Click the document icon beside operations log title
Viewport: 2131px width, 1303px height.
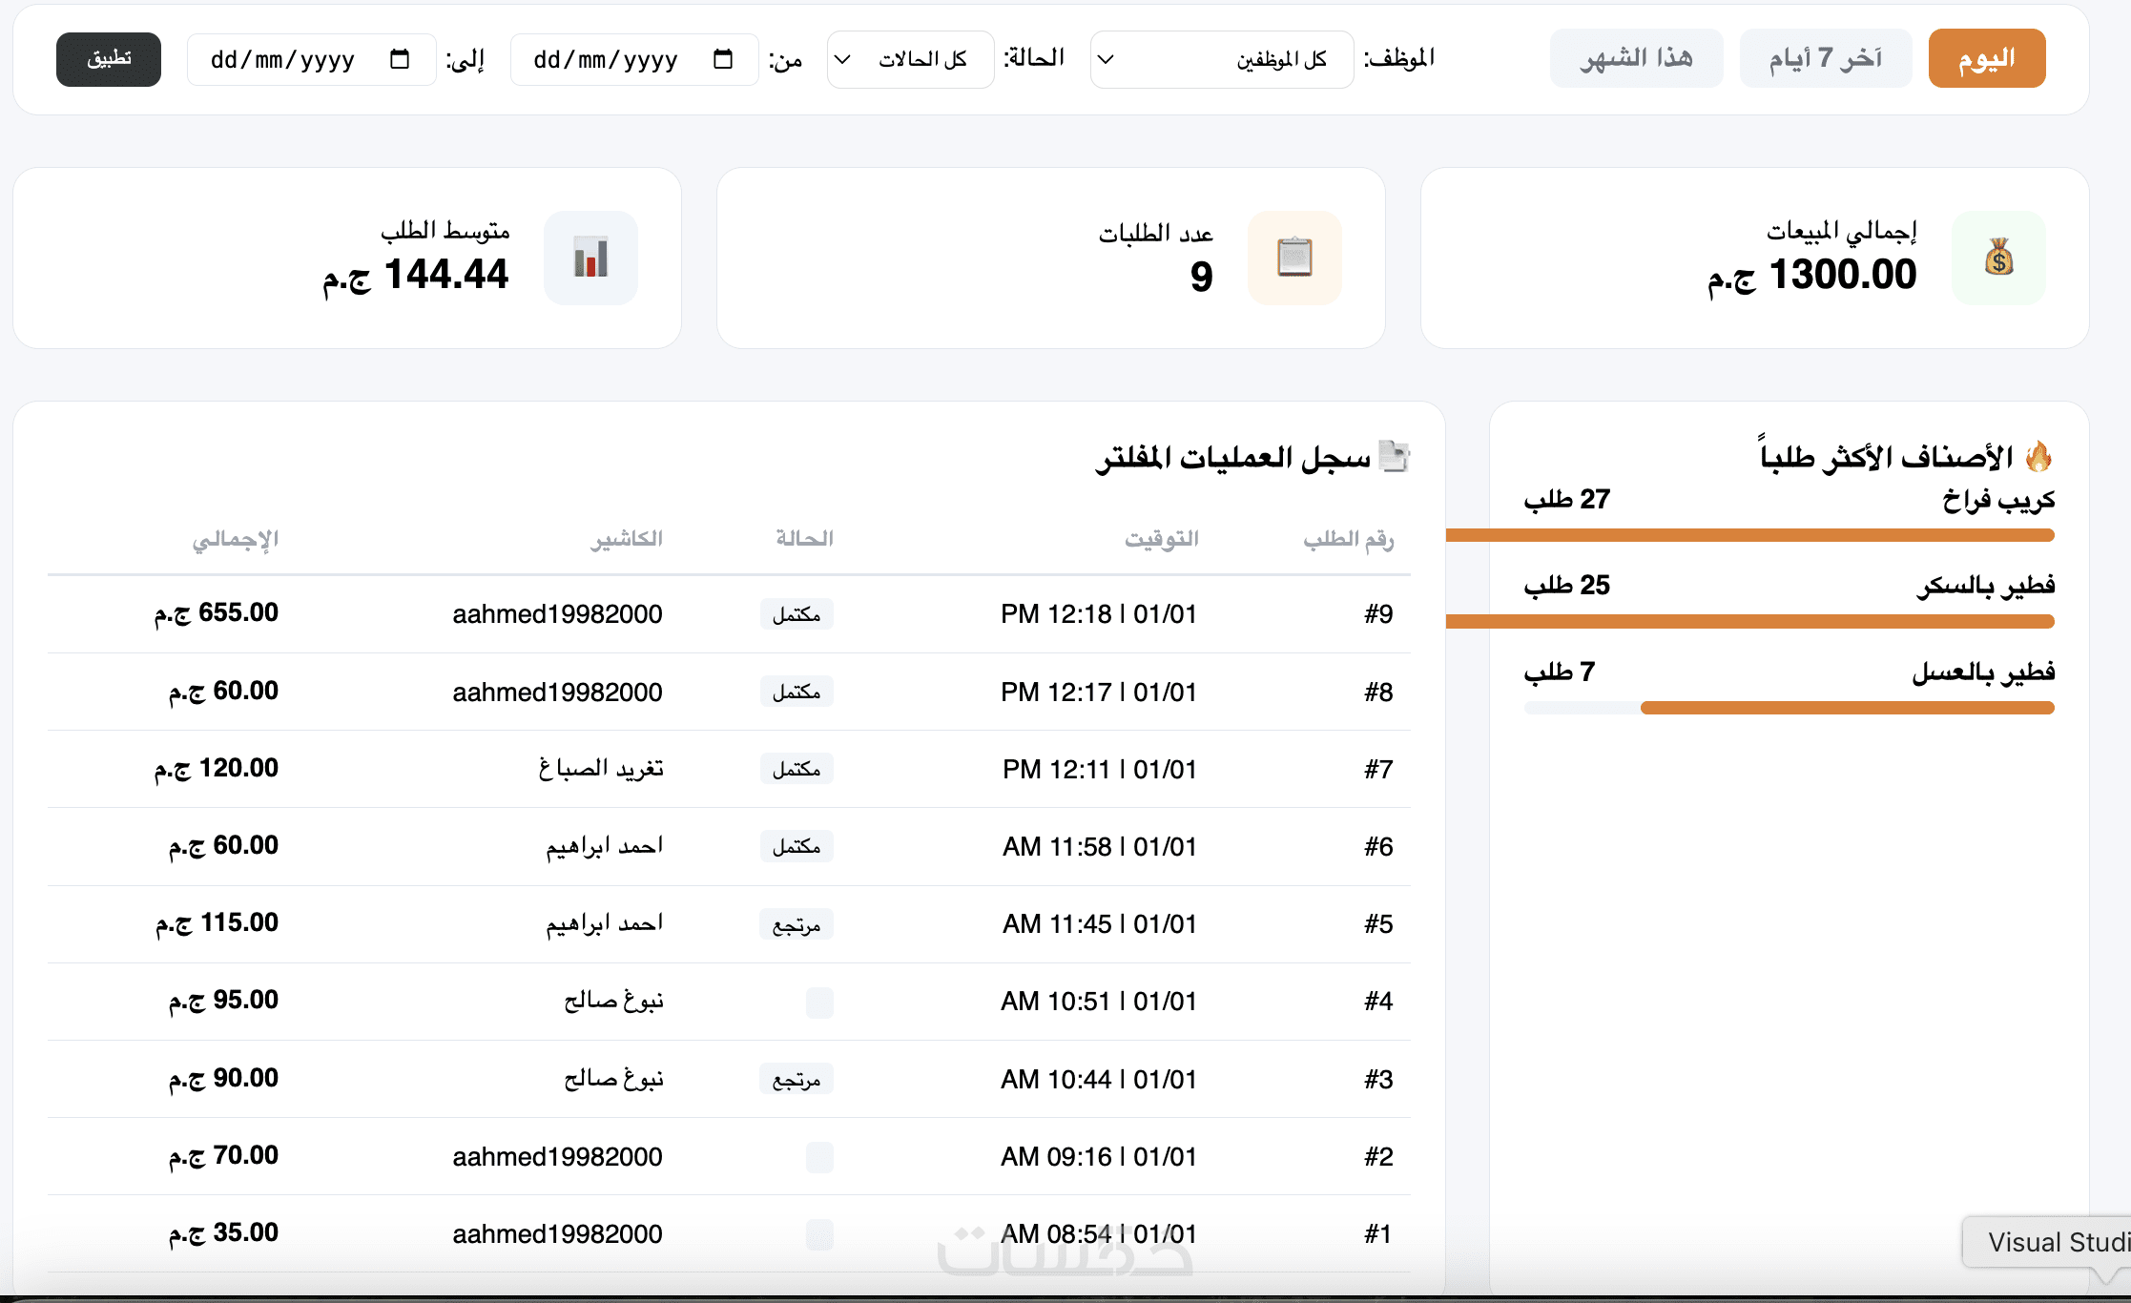point(1395,457)
